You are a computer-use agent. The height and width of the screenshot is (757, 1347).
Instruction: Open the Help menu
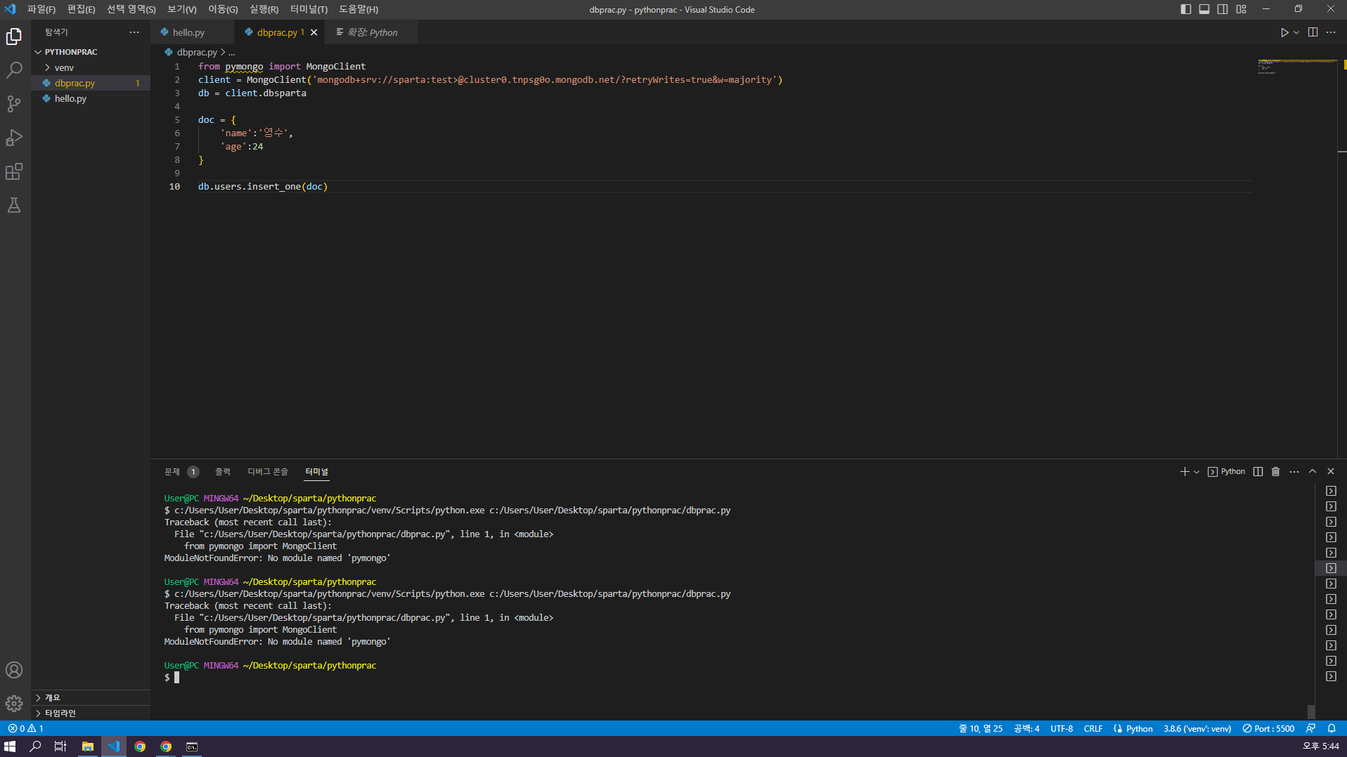coord(359,9)
